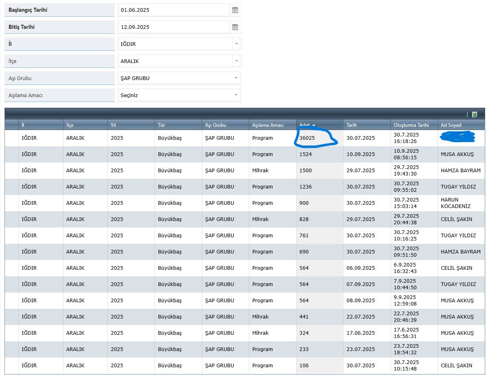Image resolution: width=486 pixels, height=375 pixels.
Task: Open the Aşı Grubu dropdown
Action: [236, 78]
